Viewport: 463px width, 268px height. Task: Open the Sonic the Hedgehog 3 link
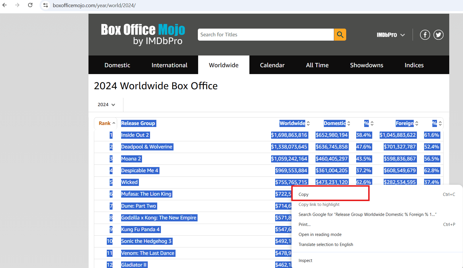146,241
